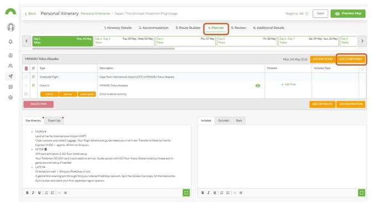Switch to Excluded tab

(x=223, y=121)
